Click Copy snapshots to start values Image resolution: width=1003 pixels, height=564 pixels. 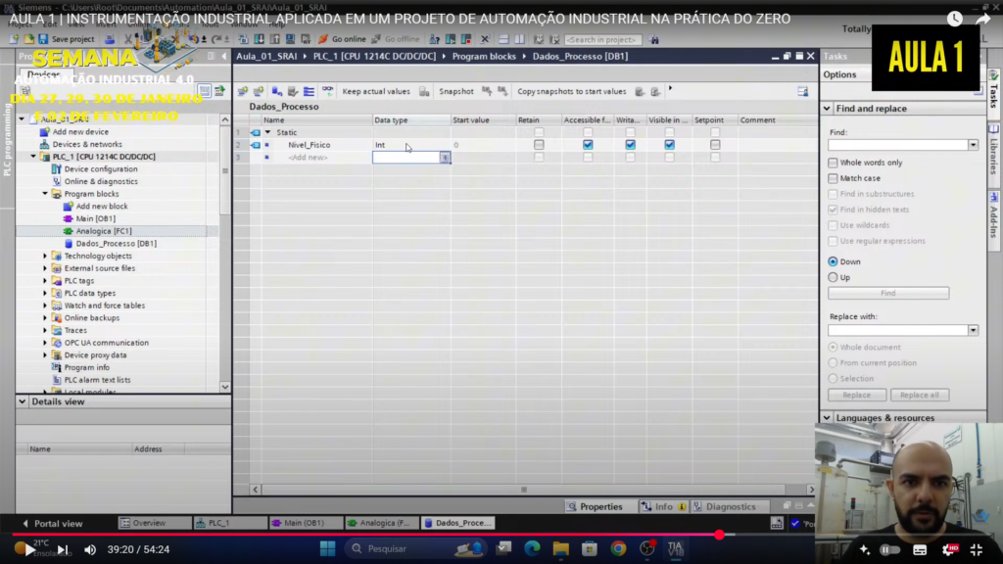point(571,91)
